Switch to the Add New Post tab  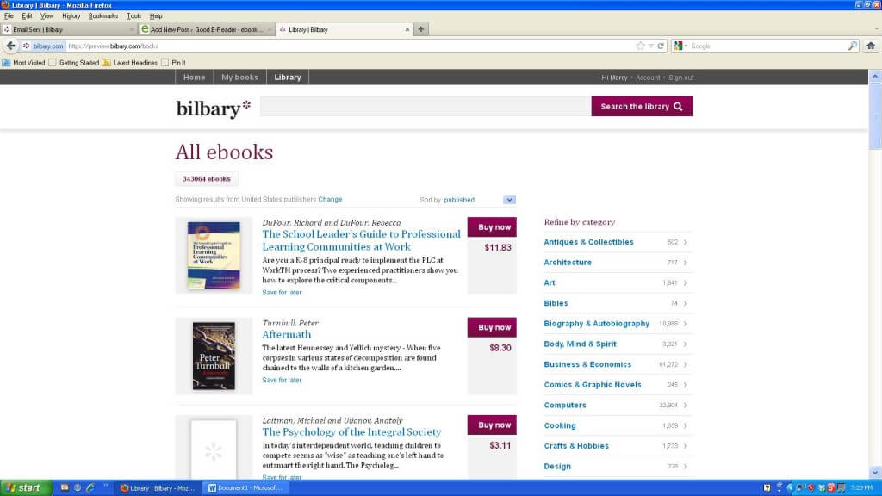(x=206, y=29)
